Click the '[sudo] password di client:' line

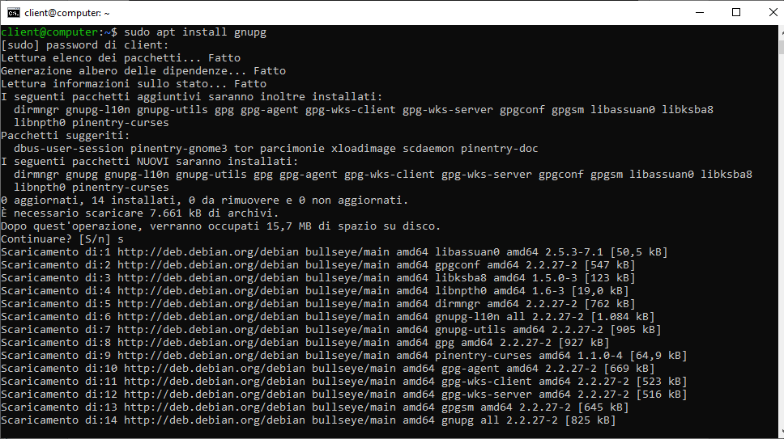[85, 45]
